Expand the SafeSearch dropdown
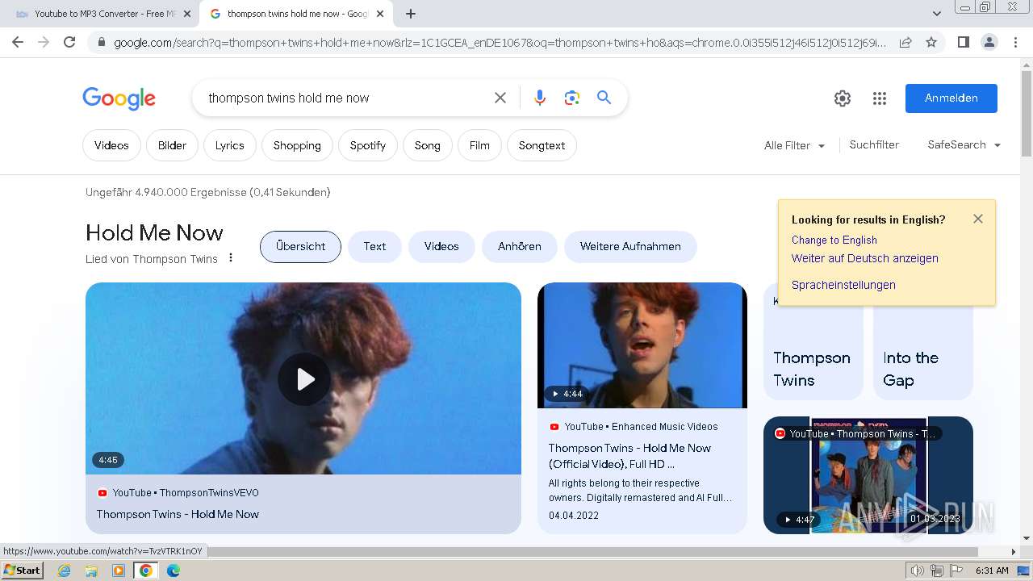 click(964, 144)
